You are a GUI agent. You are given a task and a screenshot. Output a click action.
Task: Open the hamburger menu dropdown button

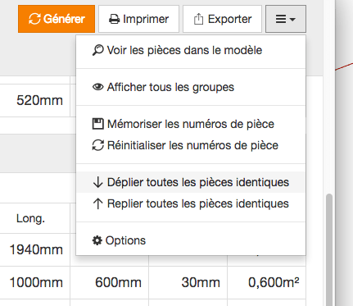point(286,19)
